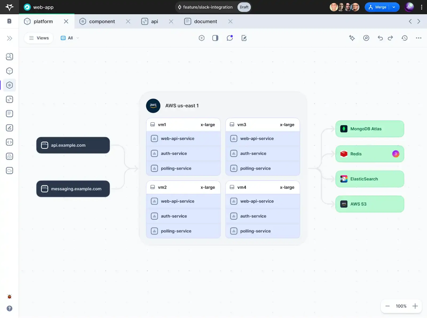Click the redo arrow in the toolbar
This screenshot has height=318, width=427.
(390, 38)
